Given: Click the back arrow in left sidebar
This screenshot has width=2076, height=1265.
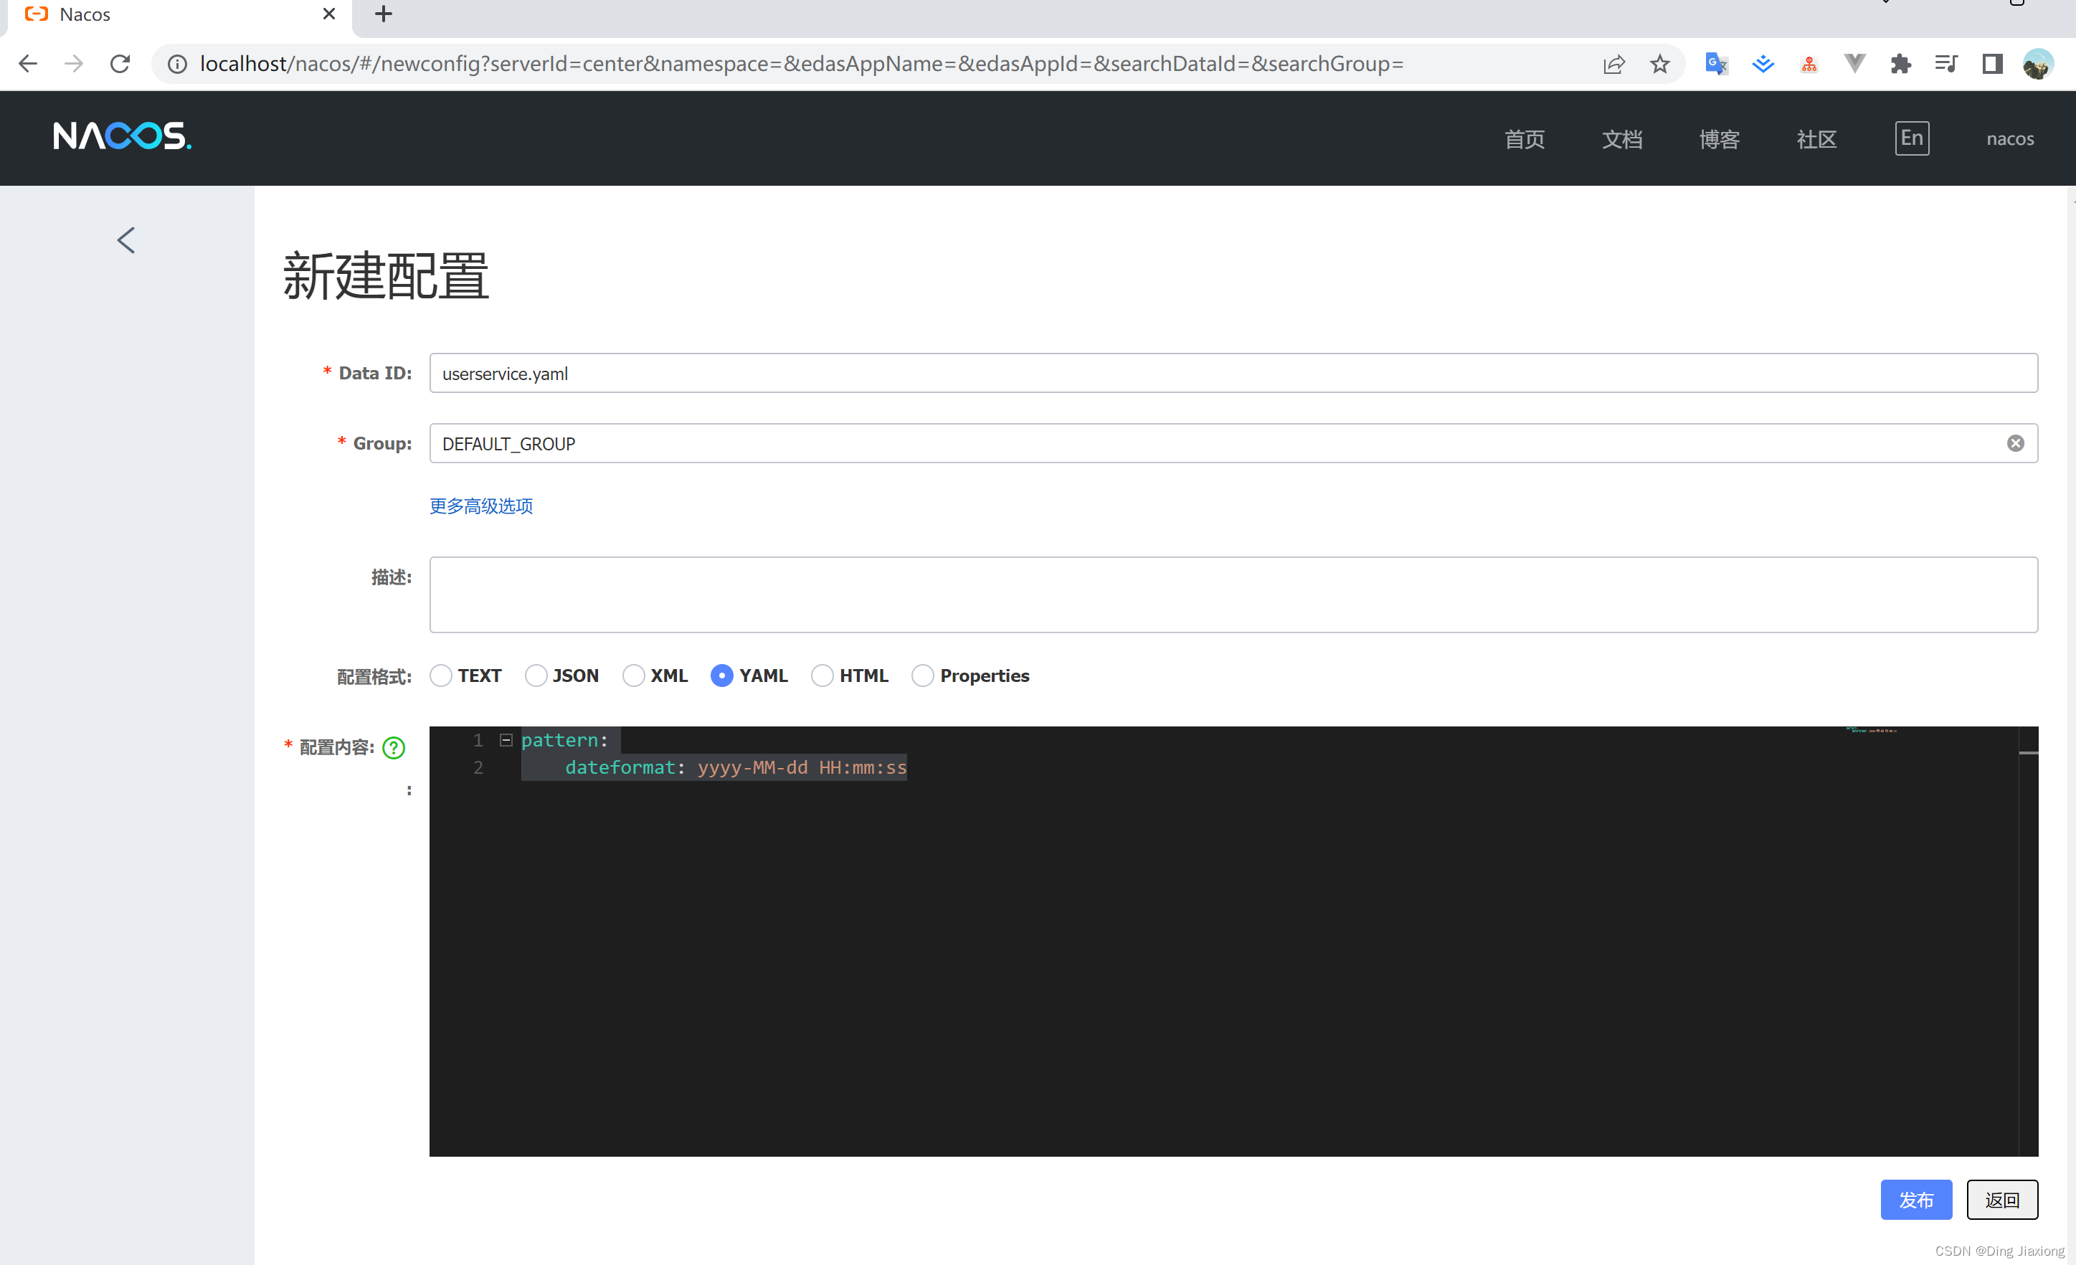Looking at the screenshot, I should [x=126, y=240].
